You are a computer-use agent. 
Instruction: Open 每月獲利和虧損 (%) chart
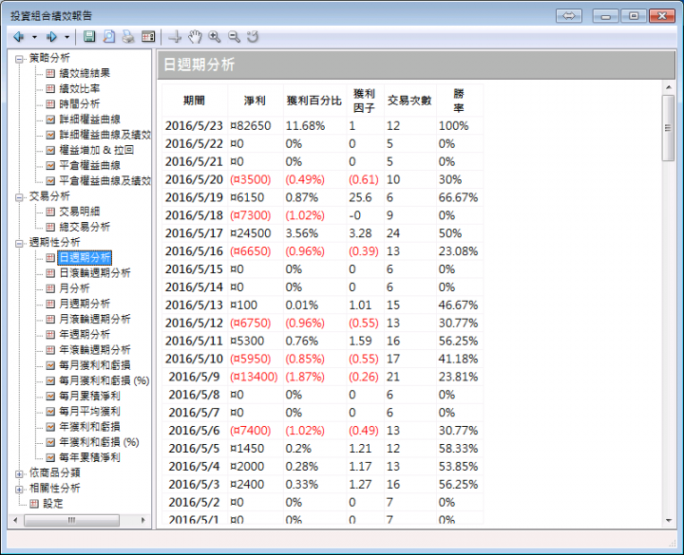click(x=104, y=380)
